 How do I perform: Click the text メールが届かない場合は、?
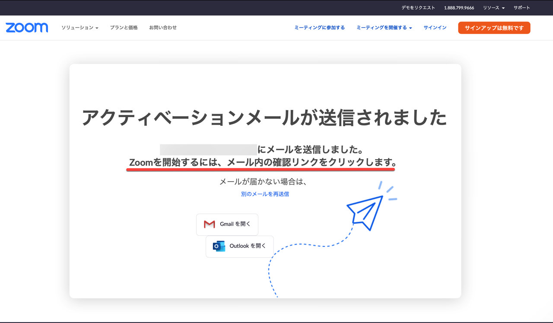pyautogui.click(x=264, y=182)
